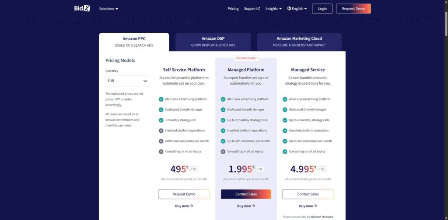Click checkmark icon beside '1 monthly strategy call'
The height and width of the screenshot is (220, 448).
click(x=161, y=120)
